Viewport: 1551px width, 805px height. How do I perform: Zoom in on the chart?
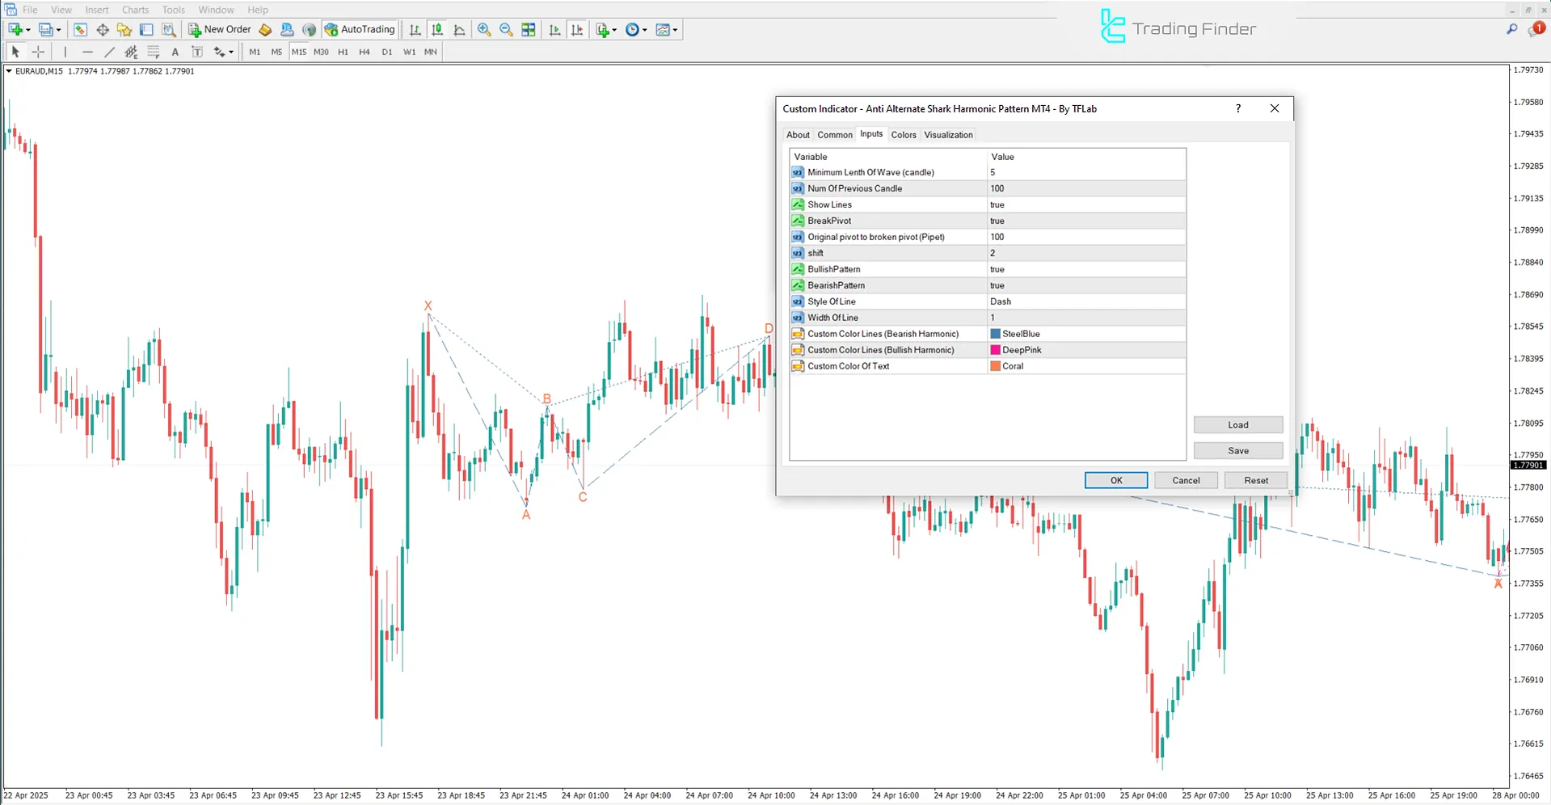pos(484,30)
